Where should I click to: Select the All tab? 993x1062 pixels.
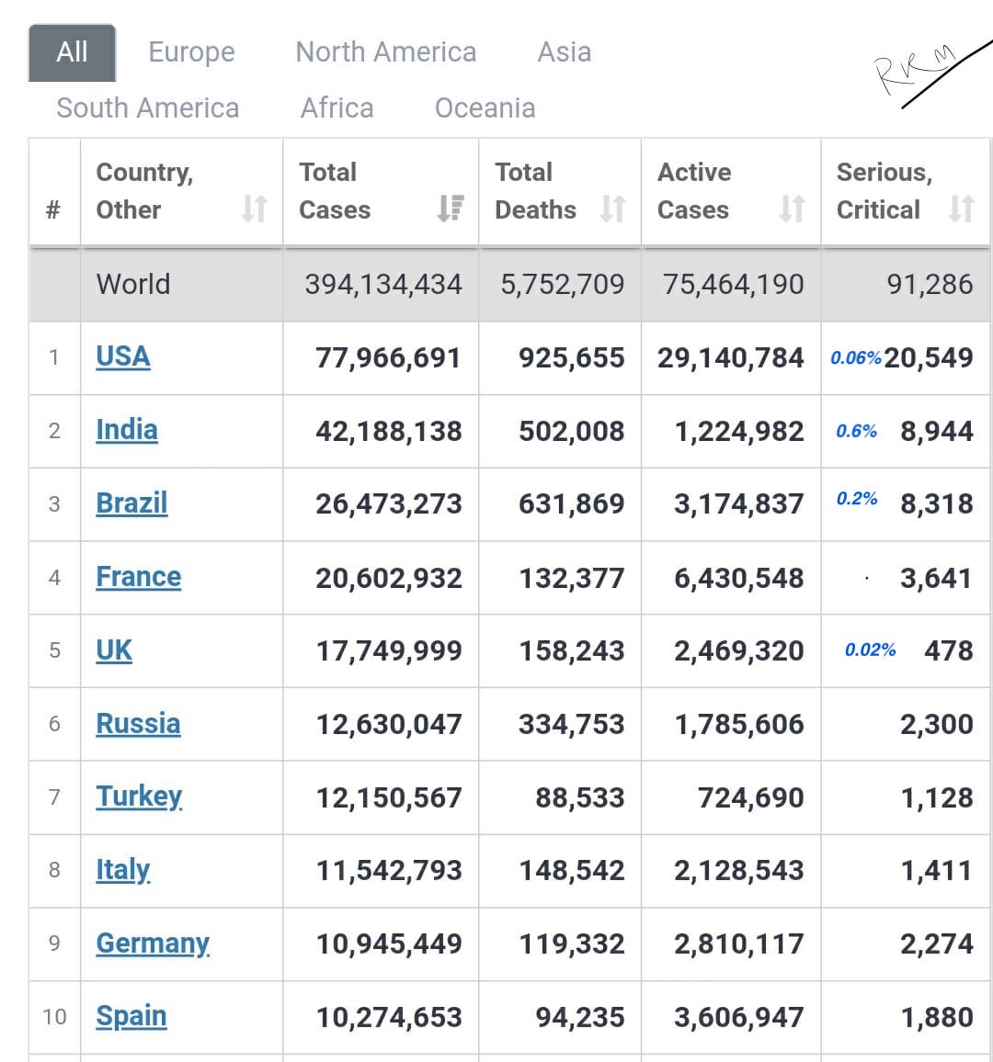72,52
